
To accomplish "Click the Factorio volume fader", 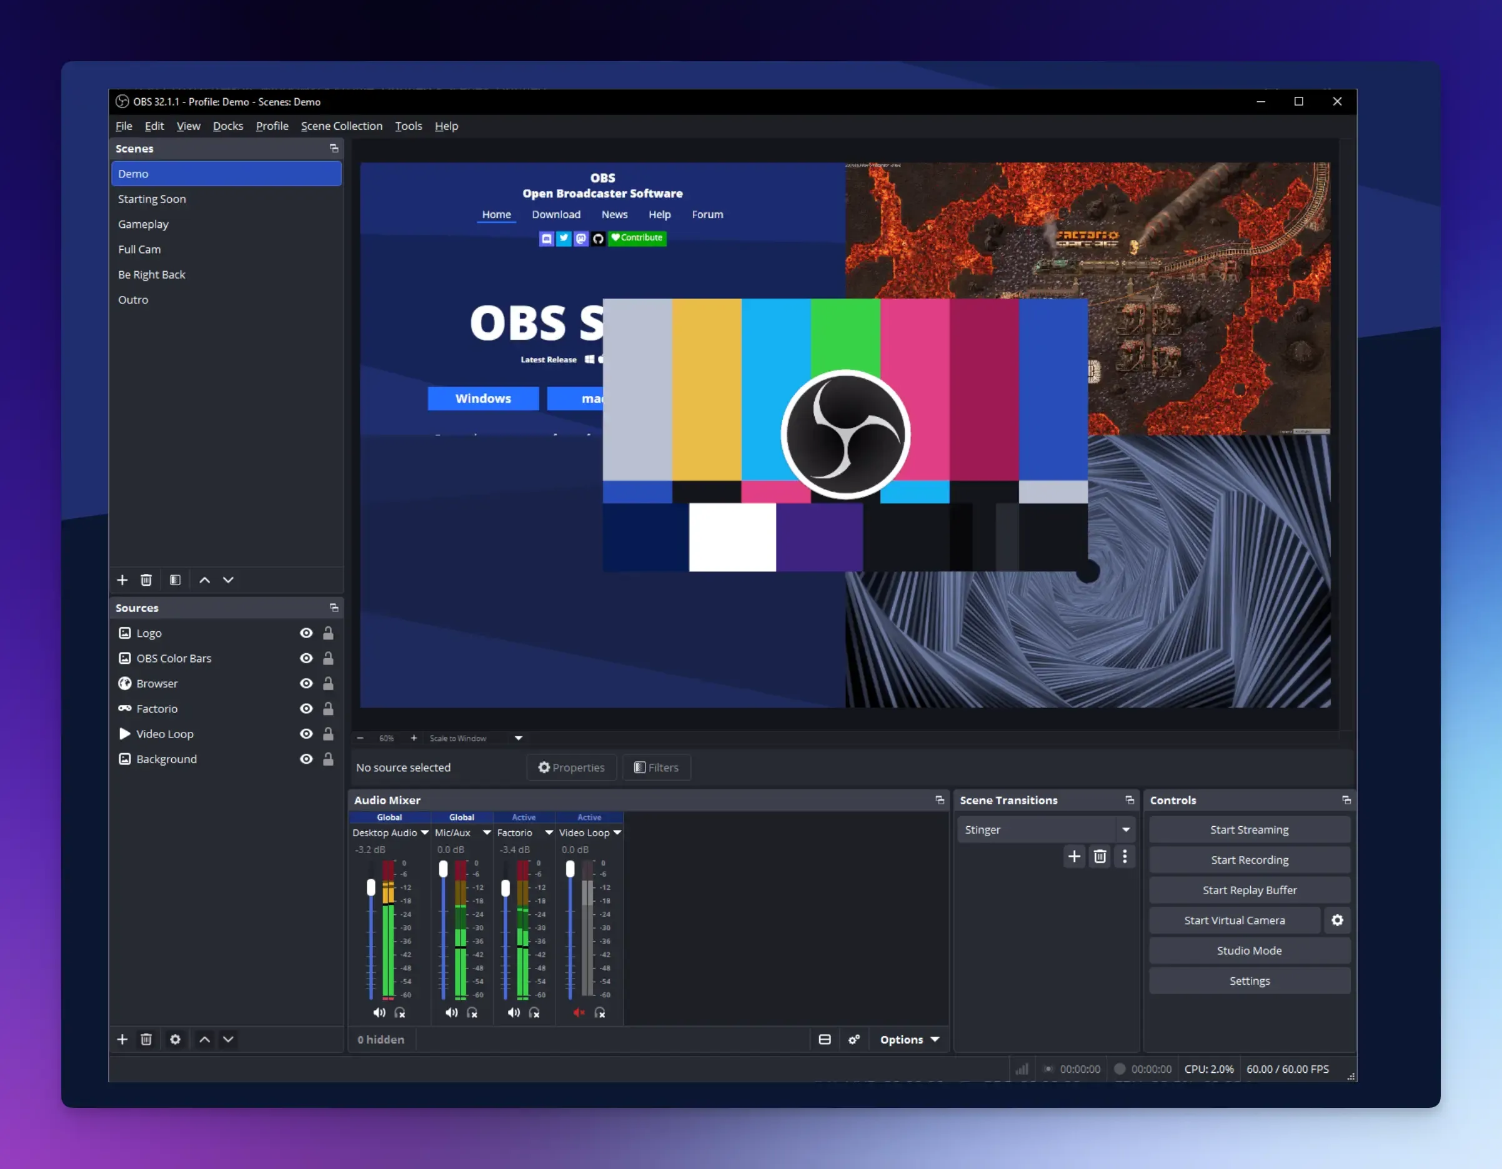I will pos(505,888).
